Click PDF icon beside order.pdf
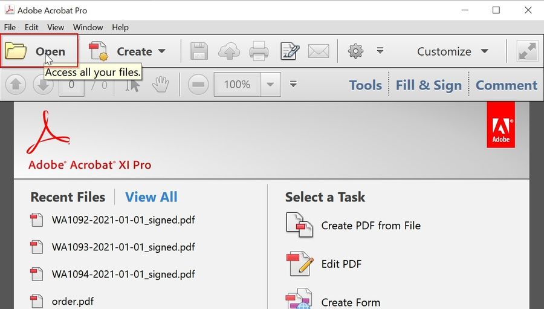 tap(36, 301)
